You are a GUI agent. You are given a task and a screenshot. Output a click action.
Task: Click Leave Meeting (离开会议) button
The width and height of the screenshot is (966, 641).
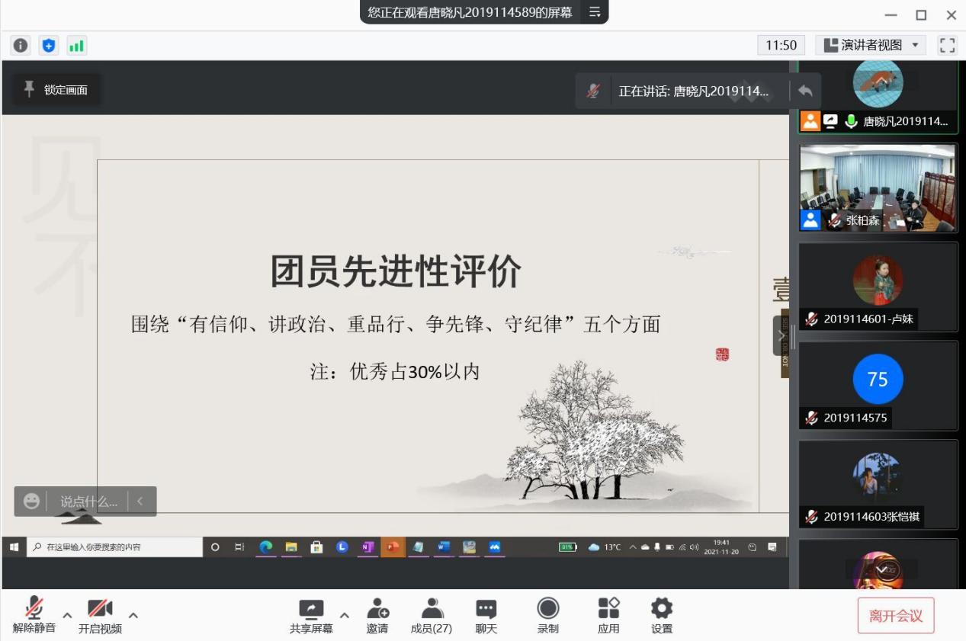[x=895, y=616]
